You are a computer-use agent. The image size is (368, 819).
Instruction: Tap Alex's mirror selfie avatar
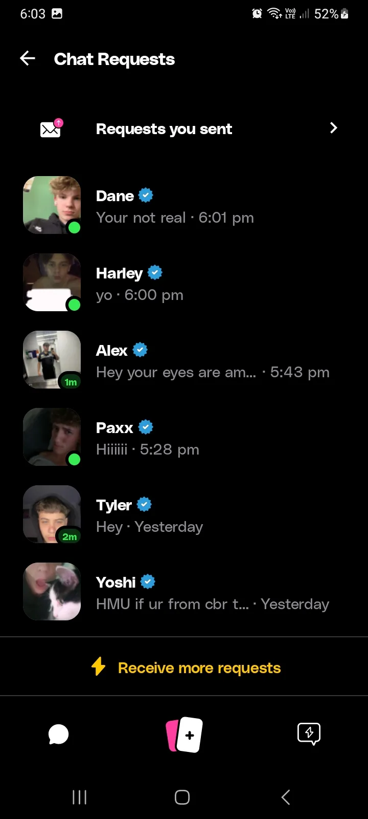(x=52, y=360)
